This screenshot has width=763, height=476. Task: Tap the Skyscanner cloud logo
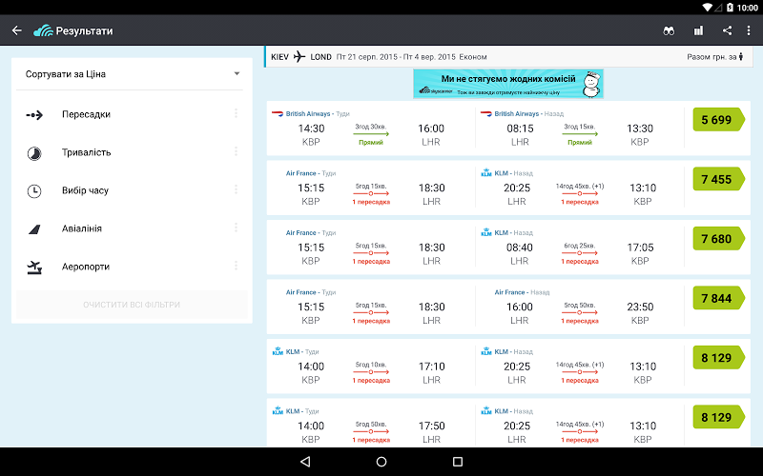[x=43, y=30]
